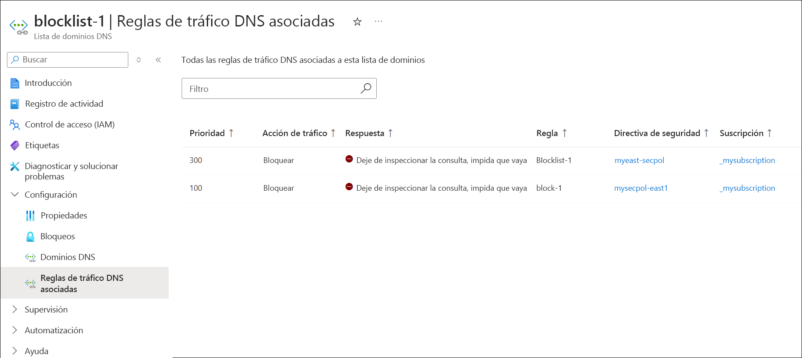Open the myeast-secpol security policy link
This screenshot has height=358, width=802.
639,160
